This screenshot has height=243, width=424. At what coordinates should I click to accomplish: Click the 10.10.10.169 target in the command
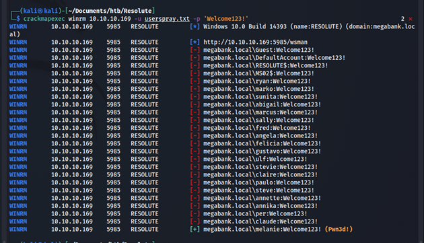pos(110,19)
